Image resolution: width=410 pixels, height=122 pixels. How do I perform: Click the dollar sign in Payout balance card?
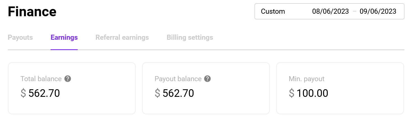pos(157,93)
